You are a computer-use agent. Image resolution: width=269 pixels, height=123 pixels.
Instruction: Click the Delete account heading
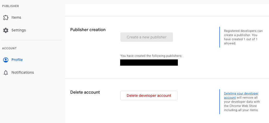tap(85, 92)
